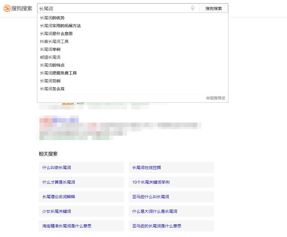Choose the 熊猫长尾词 suggestion
The image size is (287, 237).
point(50,57)
